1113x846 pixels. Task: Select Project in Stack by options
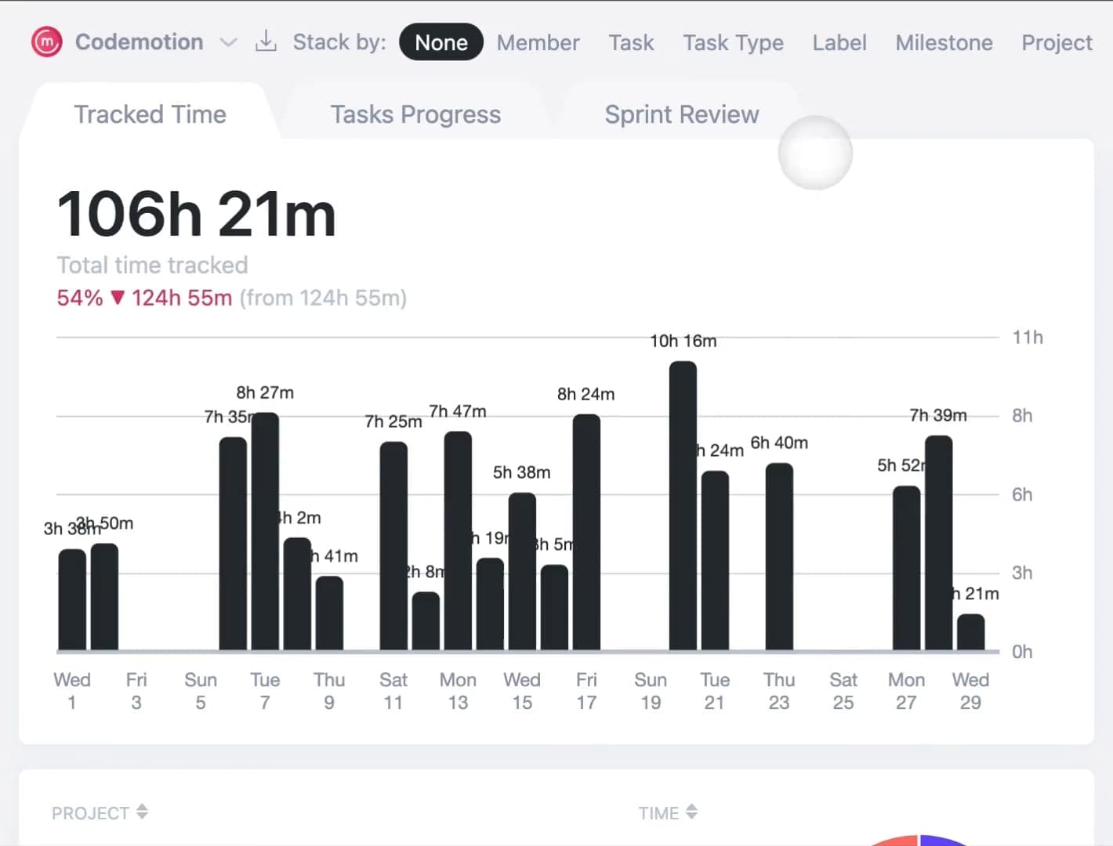1056,42
